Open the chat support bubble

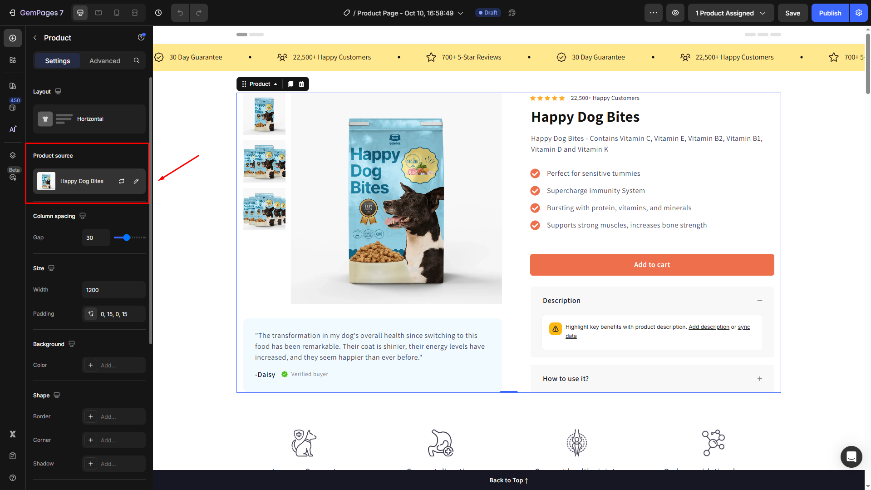851,456
